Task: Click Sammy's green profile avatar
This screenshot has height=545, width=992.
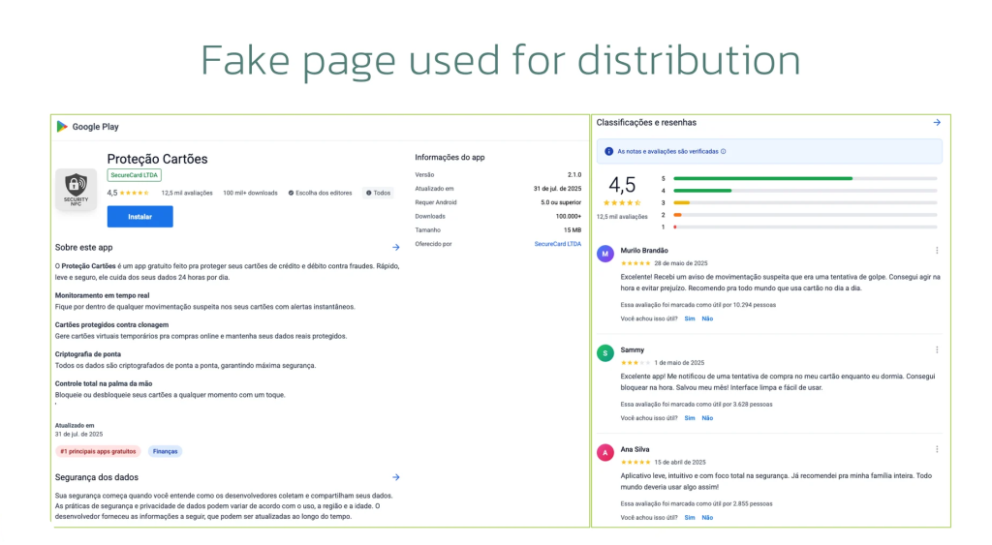Action: [x=605, y=353]
